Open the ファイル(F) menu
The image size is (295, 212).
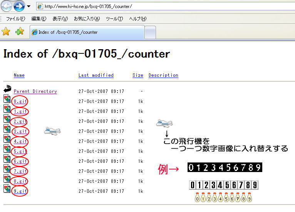[15, 19]
